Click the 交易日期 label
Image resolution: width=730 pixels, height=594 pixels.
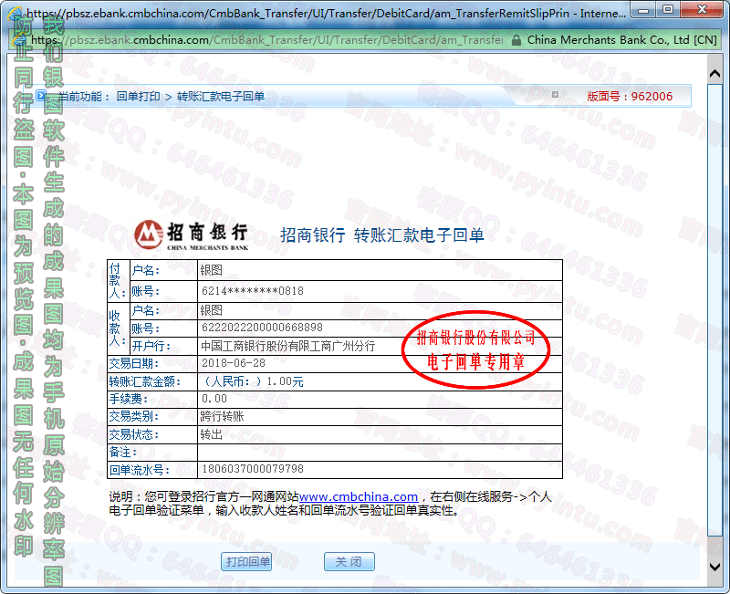(133, 363)
